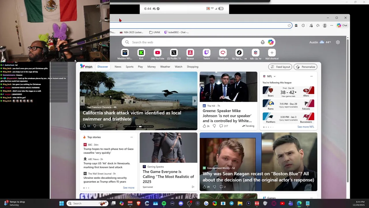Screen dimensions: 369x208
Task: Open the Top stories more options menu
Action: 131,137
